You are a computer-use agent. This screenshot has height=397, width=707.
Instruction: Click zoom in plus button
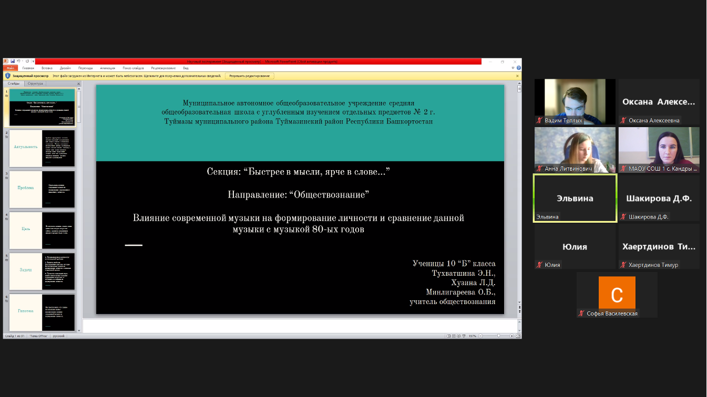(x=511, y=336)
